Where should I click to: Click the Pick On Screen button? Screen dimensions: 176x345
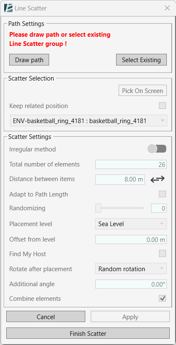tap(143, 91)
